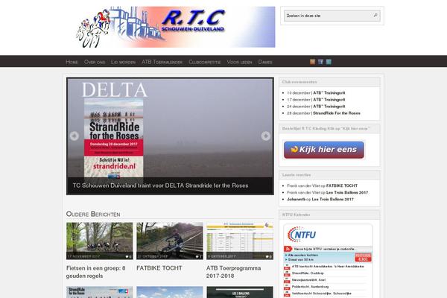The height and width of the screenshot is (298, 447).
Task: Open the Facebook icon in the navigation bar
Action: coord(320,62)
